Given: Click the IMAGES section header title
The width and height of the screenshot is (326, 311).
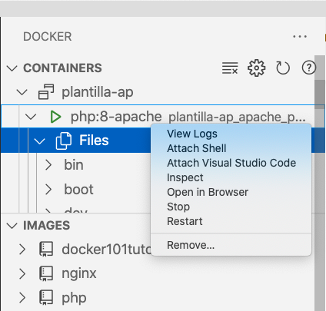Looking at the screenshot, I should tap(46, 226).
